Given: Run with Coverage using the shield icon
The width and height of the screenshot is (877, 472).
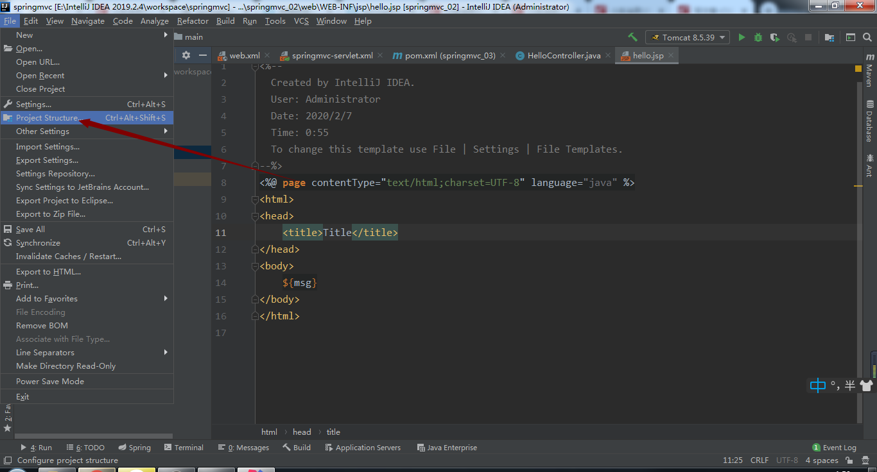Looking at the screenshot, I should point(775,37).
